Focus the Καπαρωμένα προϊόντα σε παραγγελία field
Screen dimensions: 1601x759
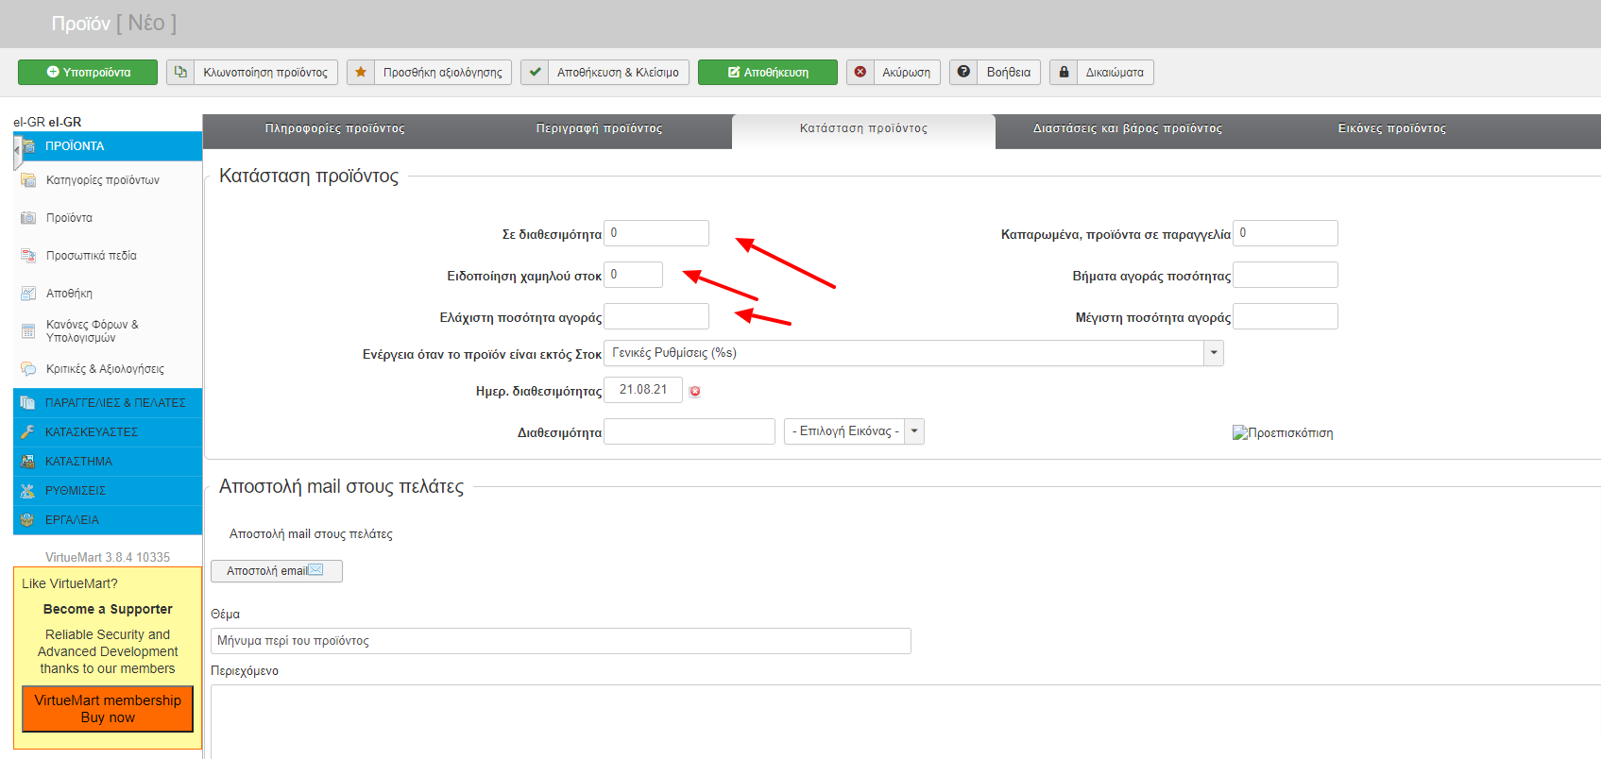pos(1286,233)
